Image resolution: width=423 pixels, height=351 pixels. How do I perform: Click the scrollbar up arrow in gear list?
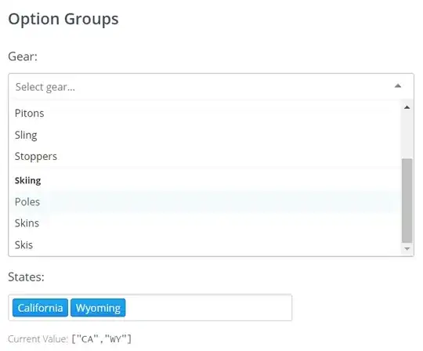click(407, 107)
